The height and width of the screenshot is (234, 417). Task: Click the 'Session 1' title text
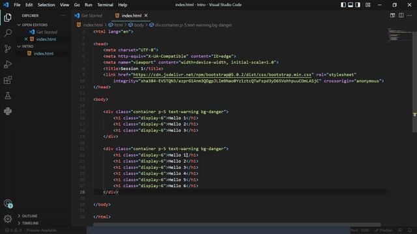pos(132,68)
